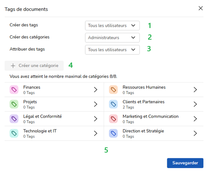
Task: Expand the Technologie et IT chevron
Action: click(x=95, y=133)
